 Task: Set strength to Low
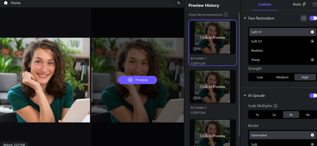[x=260, y=77]
